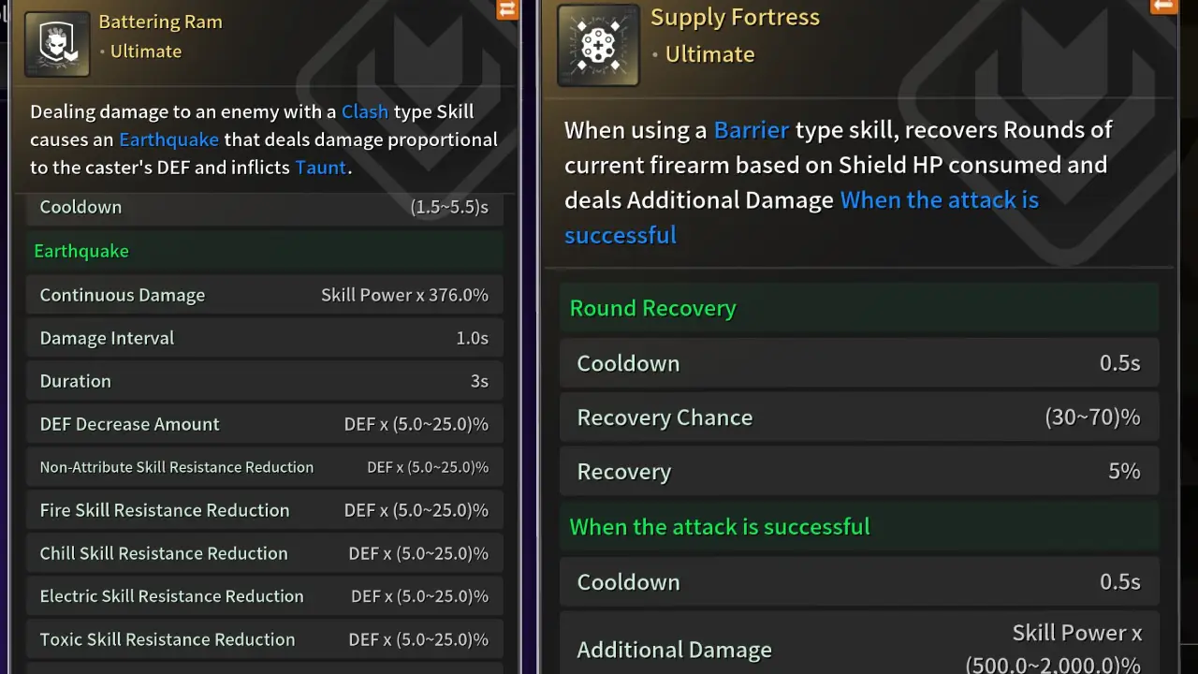Open the blue Earthquake keyword in the description

click(x=168, y=139)
